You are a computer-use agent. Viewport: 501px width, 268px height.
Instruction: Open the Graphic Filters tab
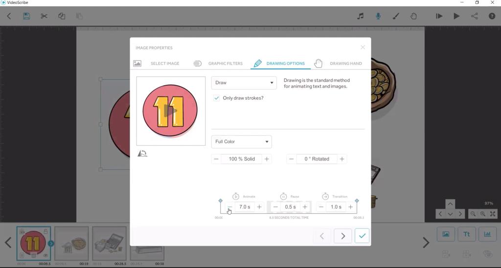(x=218, y=64)
